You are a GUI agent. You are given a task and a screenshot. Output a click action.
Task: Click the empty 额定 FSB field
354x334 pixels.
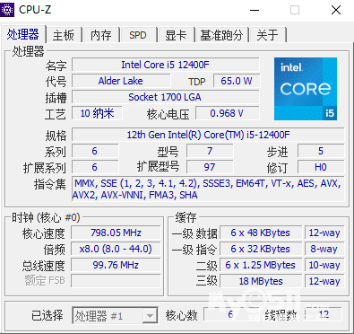click(116, 281)
